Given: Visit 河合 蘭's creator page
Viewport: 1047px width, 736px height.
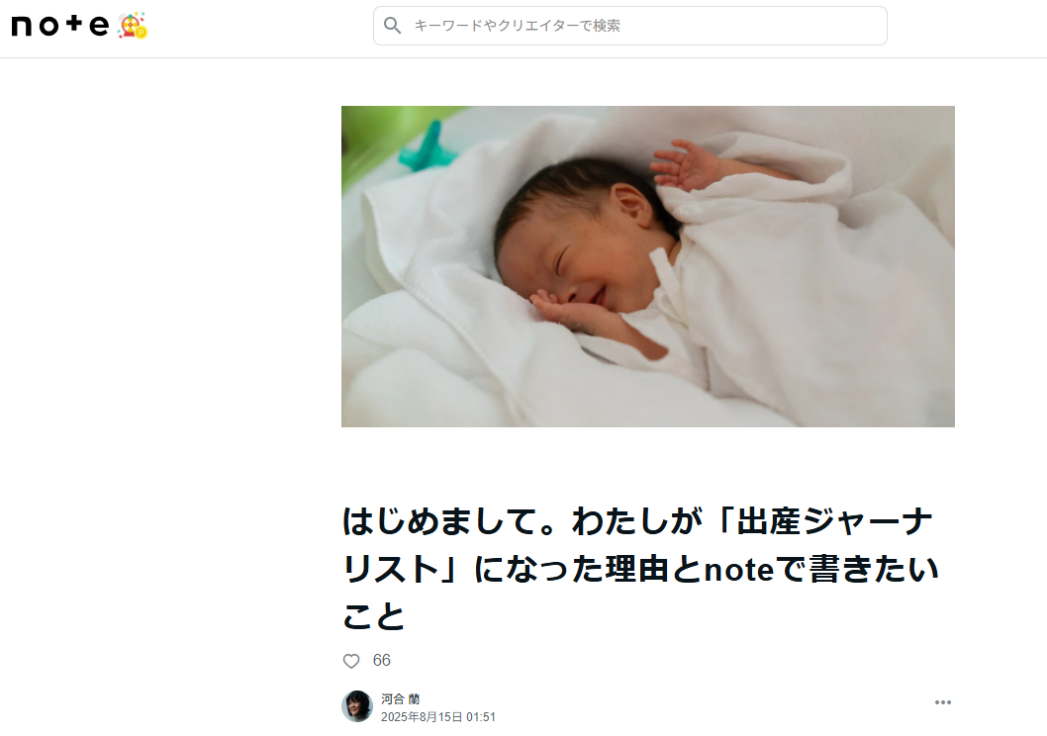Looking at the screenshot, I should tap(400, 698).
